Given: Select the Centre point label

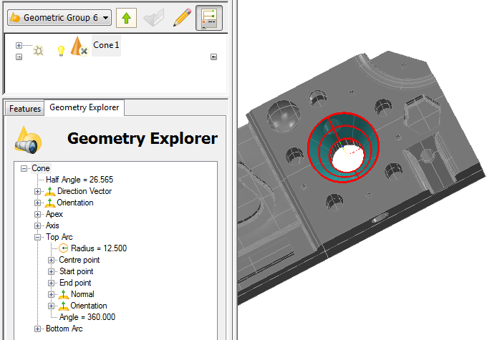Looking at the screenshot, I should 79,260.
